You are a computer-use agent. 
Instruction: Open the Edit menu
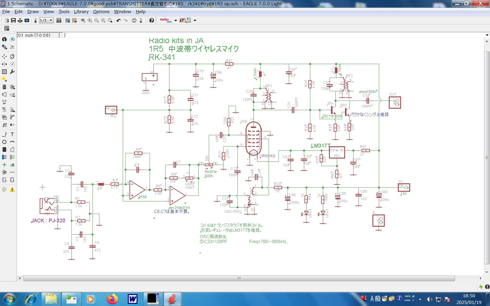[18, 11]
